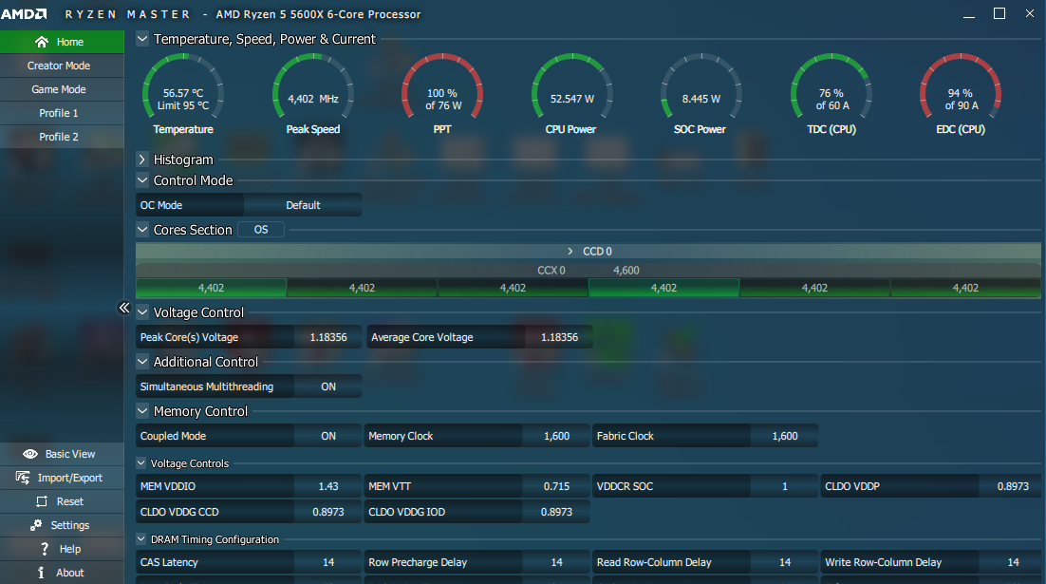Screen dimensions: 1046x584
Task: Toggle the OS button in Cores Section
Action: pyautogui.click(x=261, y=230)
